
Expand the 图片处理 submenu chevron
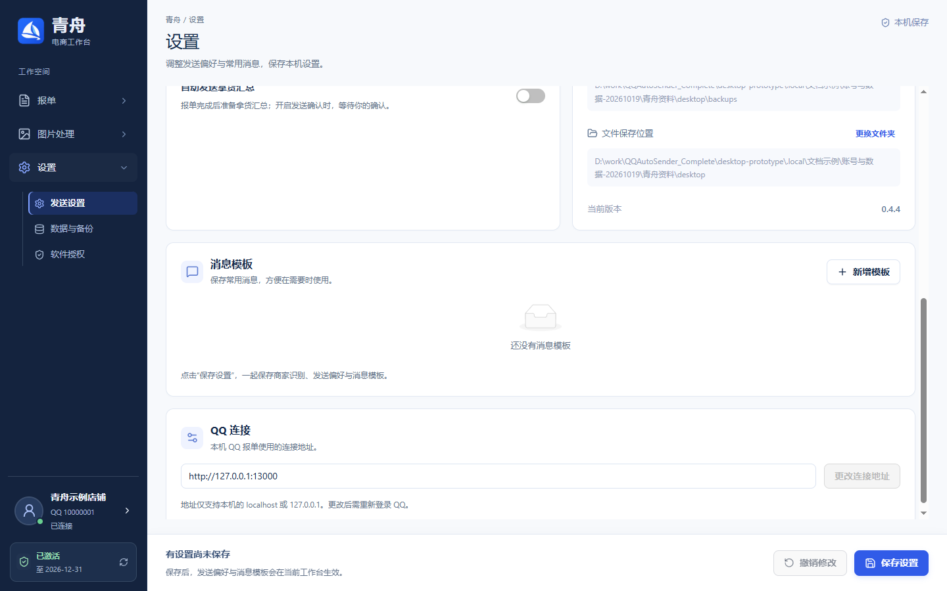click(x=124, y=134)
